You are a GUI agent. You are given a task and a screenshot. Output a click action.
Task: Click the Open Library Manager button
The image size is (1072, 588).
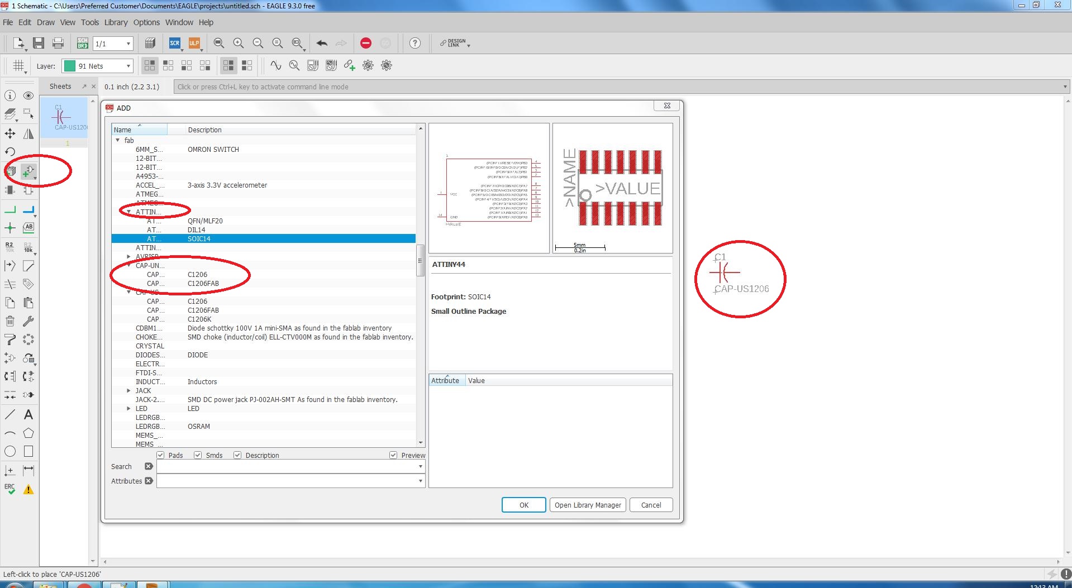[588, 505]
